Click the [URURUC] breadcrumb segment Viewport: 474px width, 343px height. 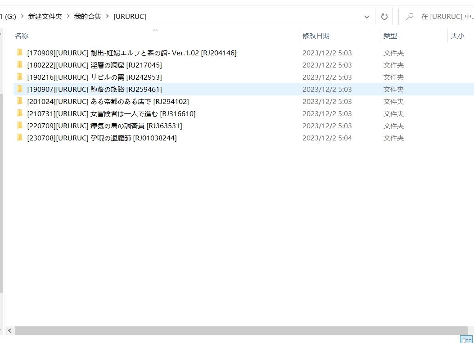(x=130, y=16)
